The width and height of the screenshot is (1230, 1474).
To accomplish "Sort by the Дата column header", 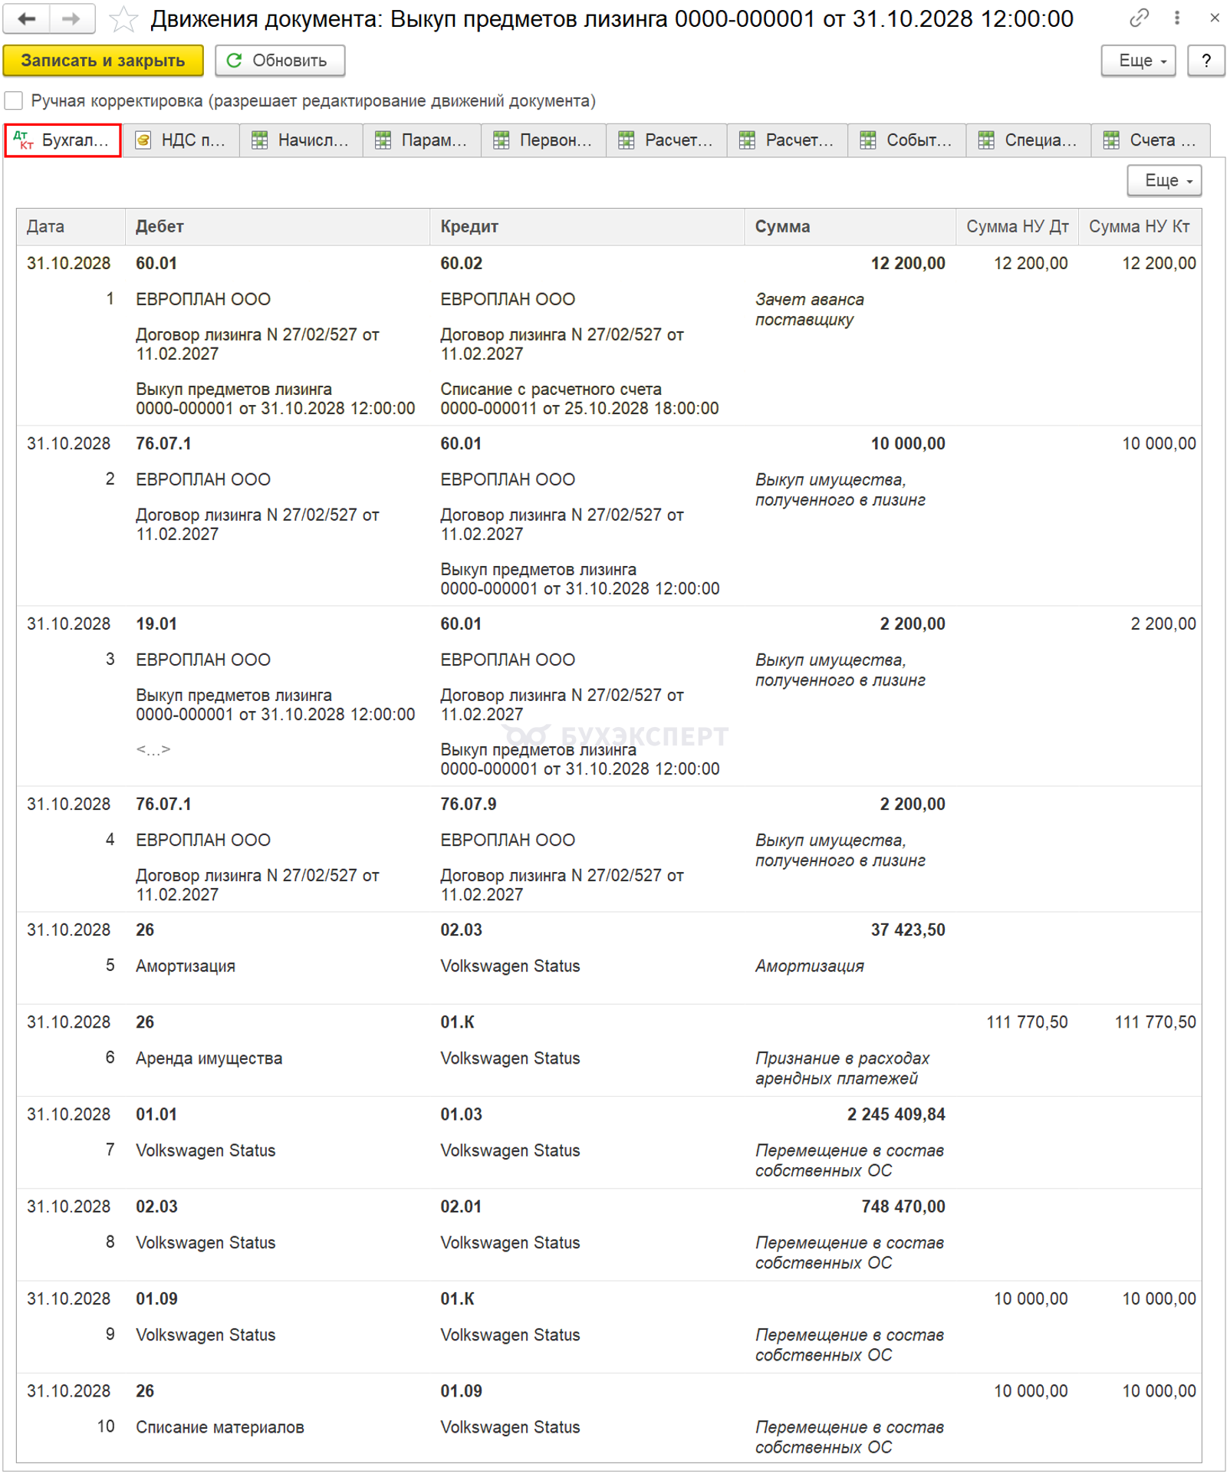I will coord(71,226).
